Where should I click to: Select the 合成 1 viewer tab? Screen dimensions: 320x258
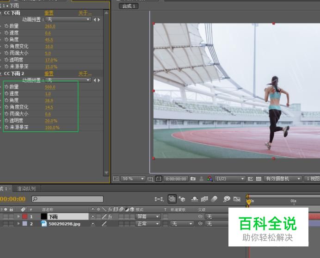[128, 6]
